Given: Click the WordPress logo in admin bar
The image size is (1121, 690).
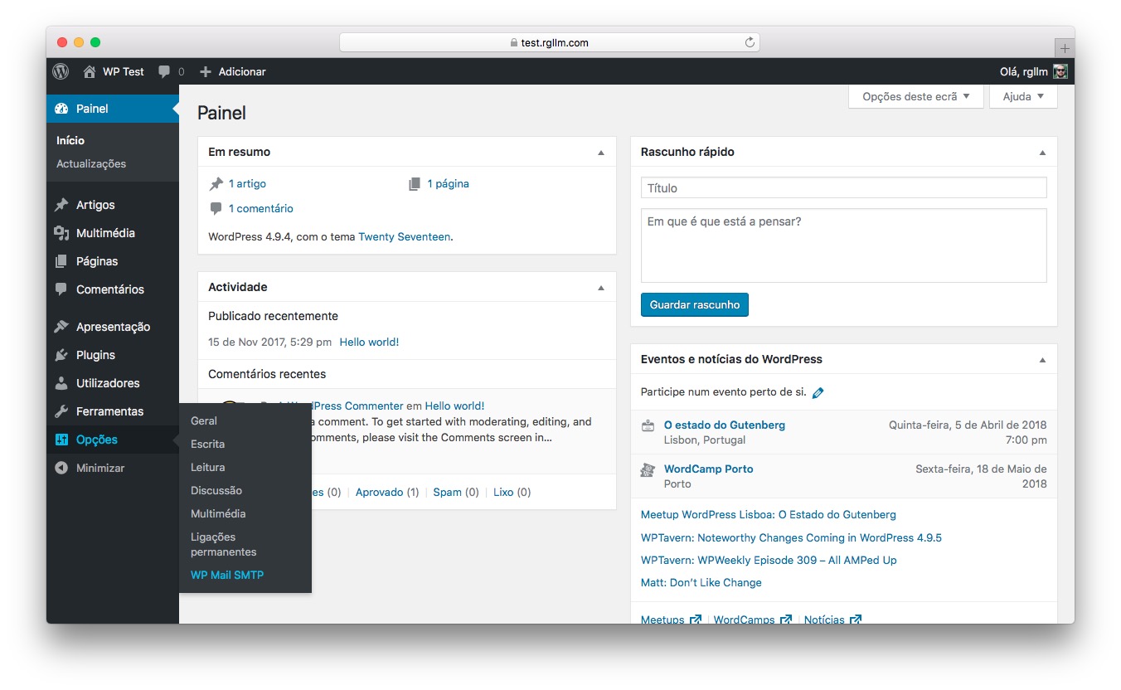Looking at the screenshot, I should (61, 71).
